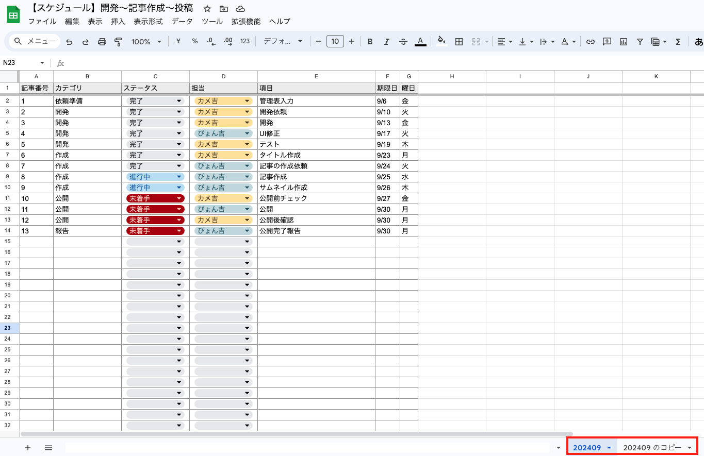Open the 202409 sheet tab menu arrow
The height and width of the screenshot is (456, 704).
coord(609,448)
